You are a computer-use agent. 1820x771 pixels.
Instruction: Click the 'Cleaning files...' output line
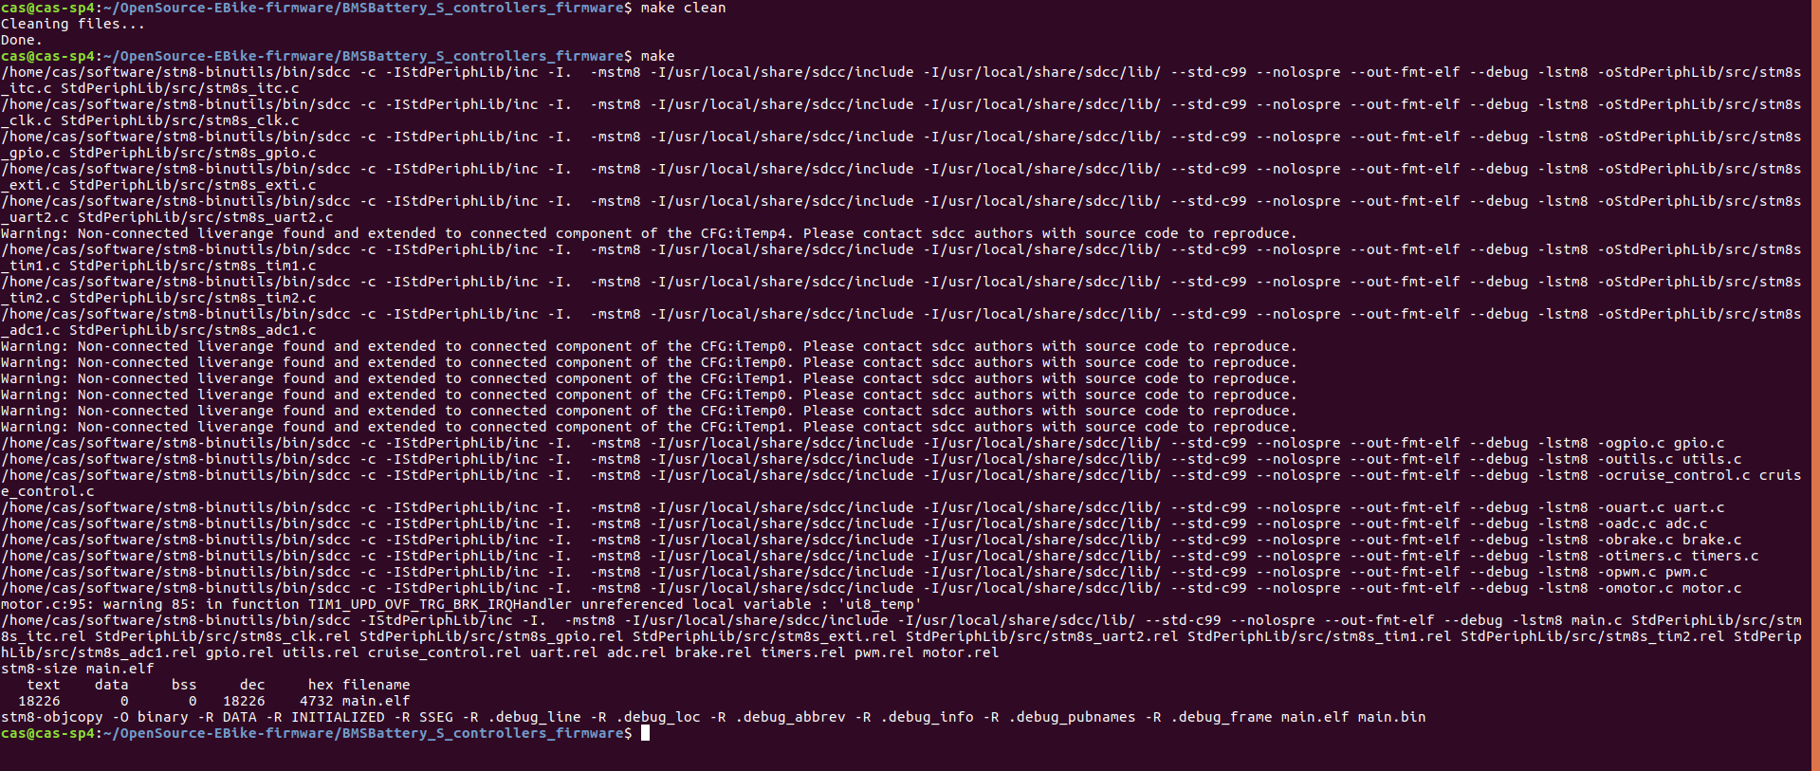pyautogui.click(x=73, y=24)
